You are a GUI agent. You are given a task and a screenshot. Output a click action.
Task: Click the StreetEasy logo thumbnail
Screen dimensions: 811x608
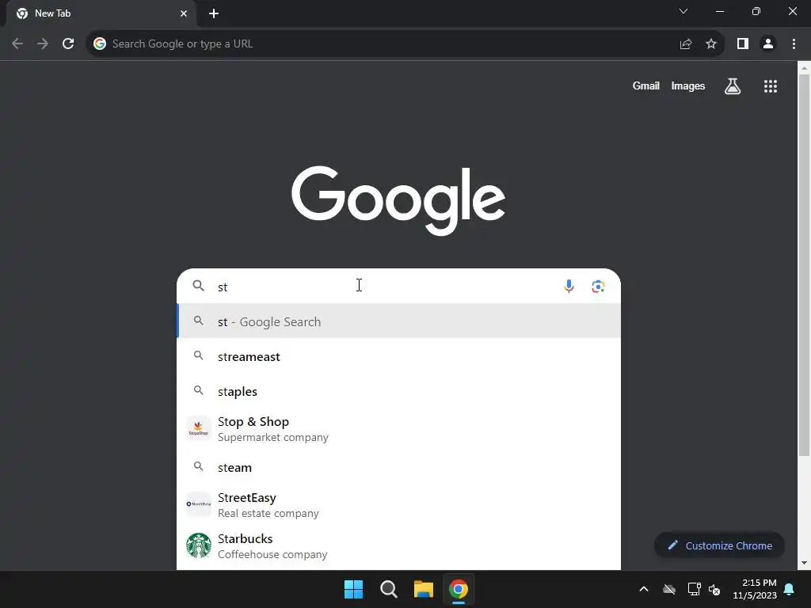(199, 504)
